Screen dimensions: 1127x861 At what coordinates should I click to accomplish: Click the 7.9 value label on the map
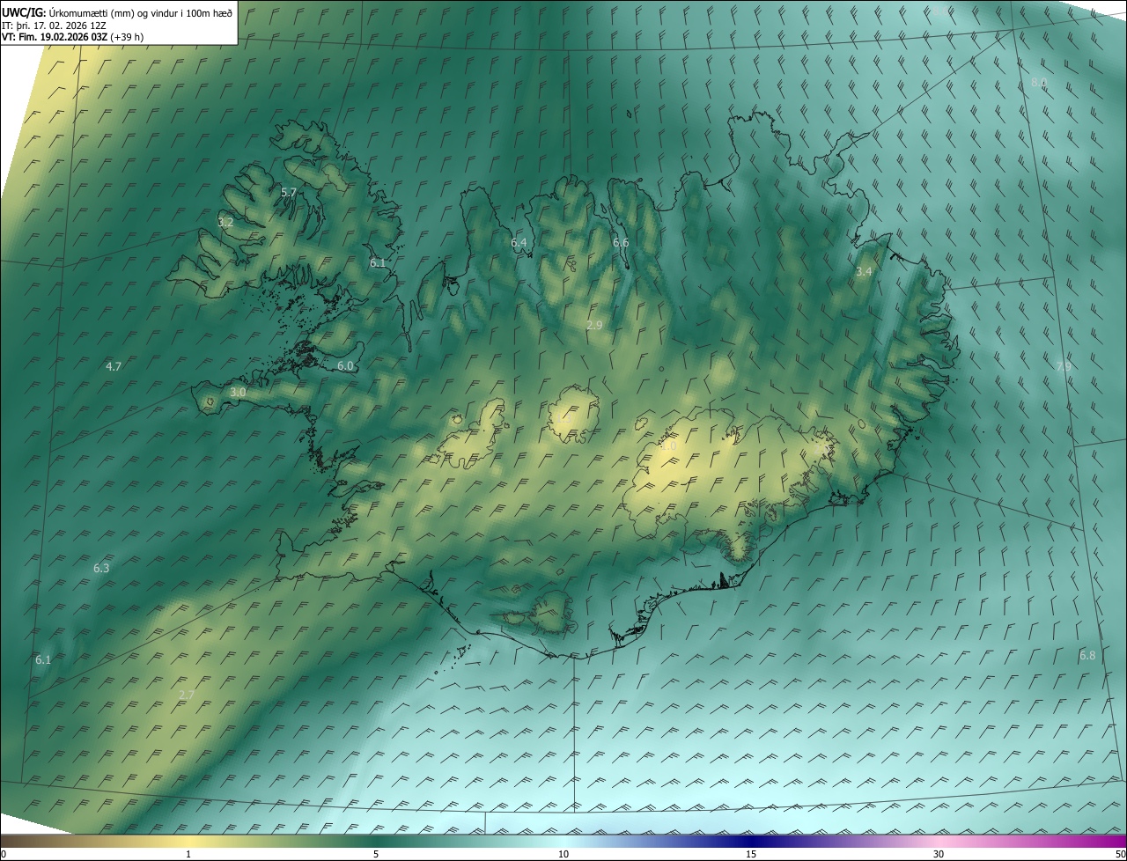click(1063, 366)
